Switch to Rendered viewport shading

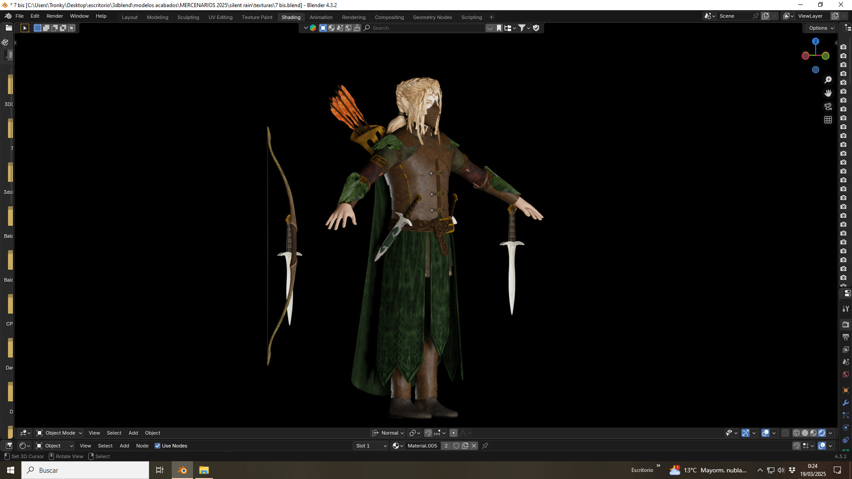(x=822, y=433)
